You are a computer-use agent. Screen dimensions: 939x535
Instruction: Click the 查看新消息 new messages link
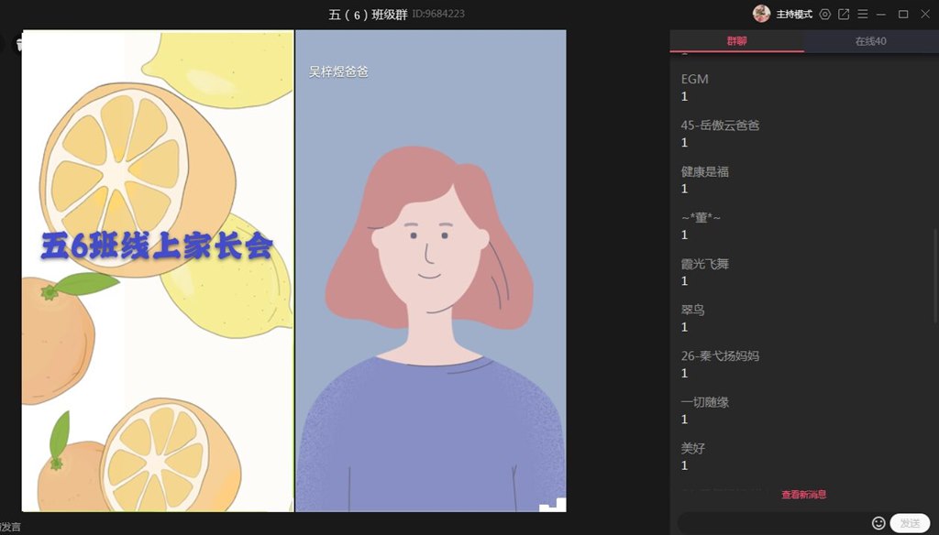click(x=803, y=495)
